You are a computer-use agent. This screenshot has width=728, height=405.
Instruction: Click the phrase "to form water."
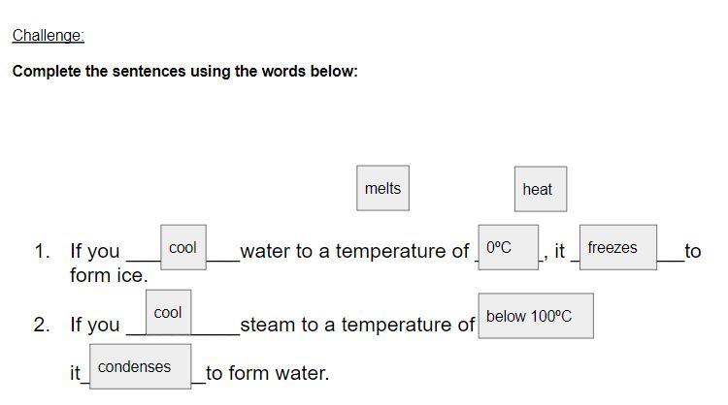tap(267, 373)
